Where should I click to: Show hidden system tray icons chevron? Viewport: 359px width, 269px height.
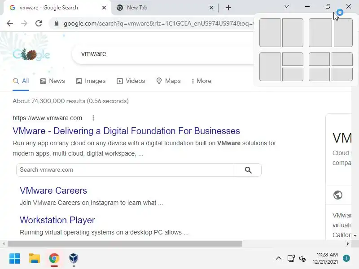pyautogui.click(x=279, y=259)
